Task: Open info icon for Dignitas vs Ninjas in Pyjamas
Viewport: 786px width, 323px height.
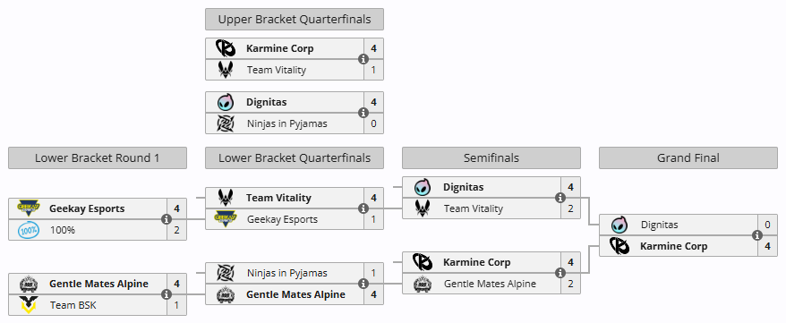Action: 363,113
